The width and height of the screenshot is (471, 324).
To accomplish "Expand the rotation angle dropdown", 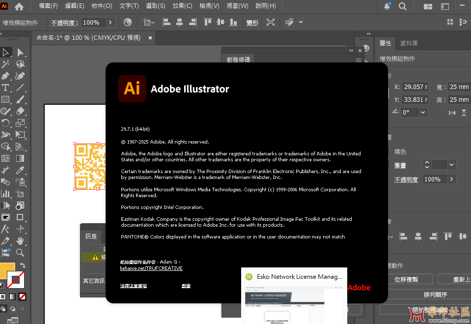I will pos(422,113).
